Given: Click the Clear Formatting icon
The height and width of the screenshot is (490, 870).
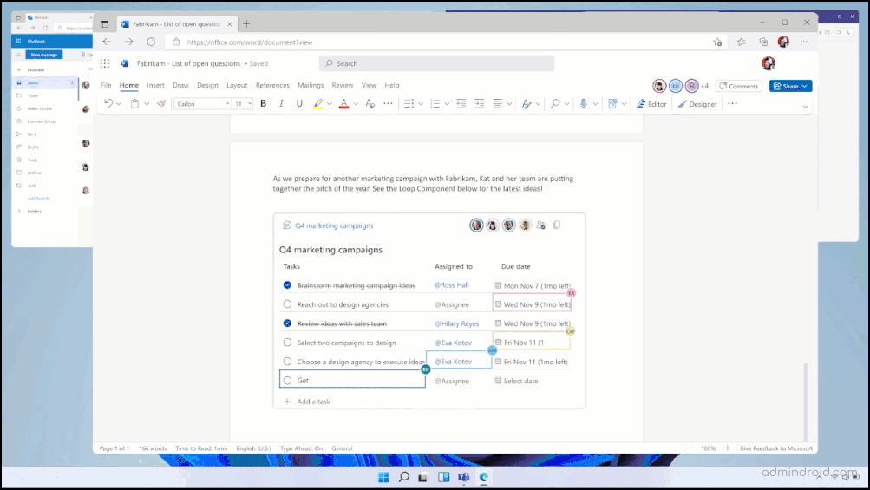Looking at the screenshot, I should [x=370, y=103].
